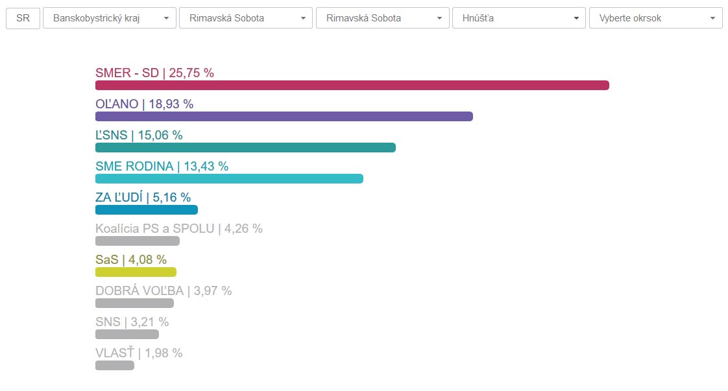Click the crimson SMER - SD result bar
This screenshot has width=728, height=391.
pyautogui.click(x=352, y=86)
